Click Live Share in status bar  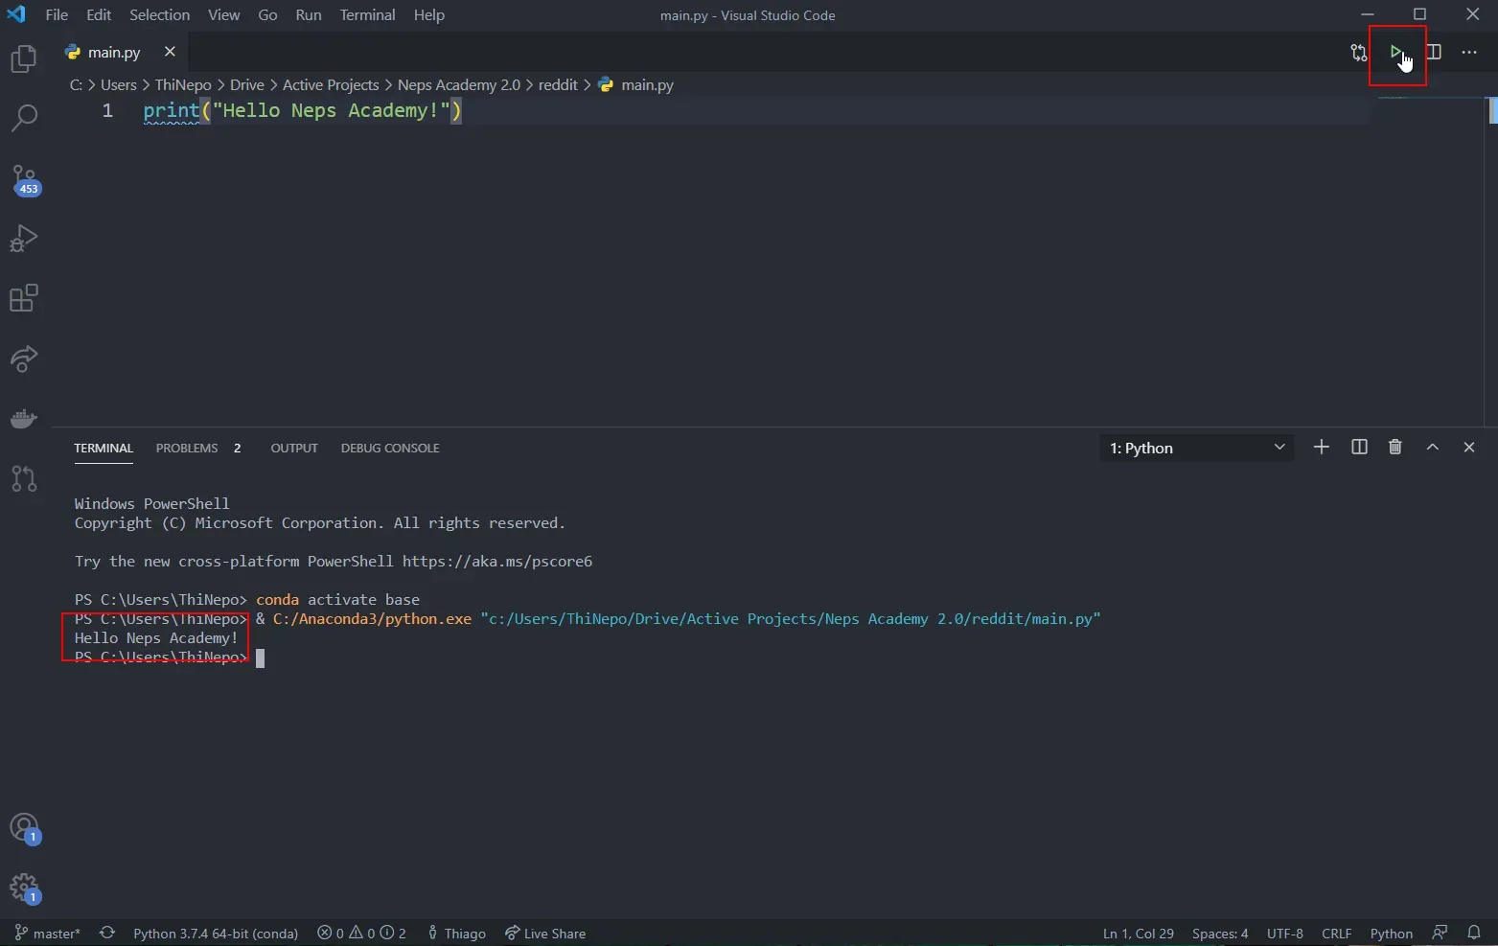pyautogui.click(x=545, y=934)
